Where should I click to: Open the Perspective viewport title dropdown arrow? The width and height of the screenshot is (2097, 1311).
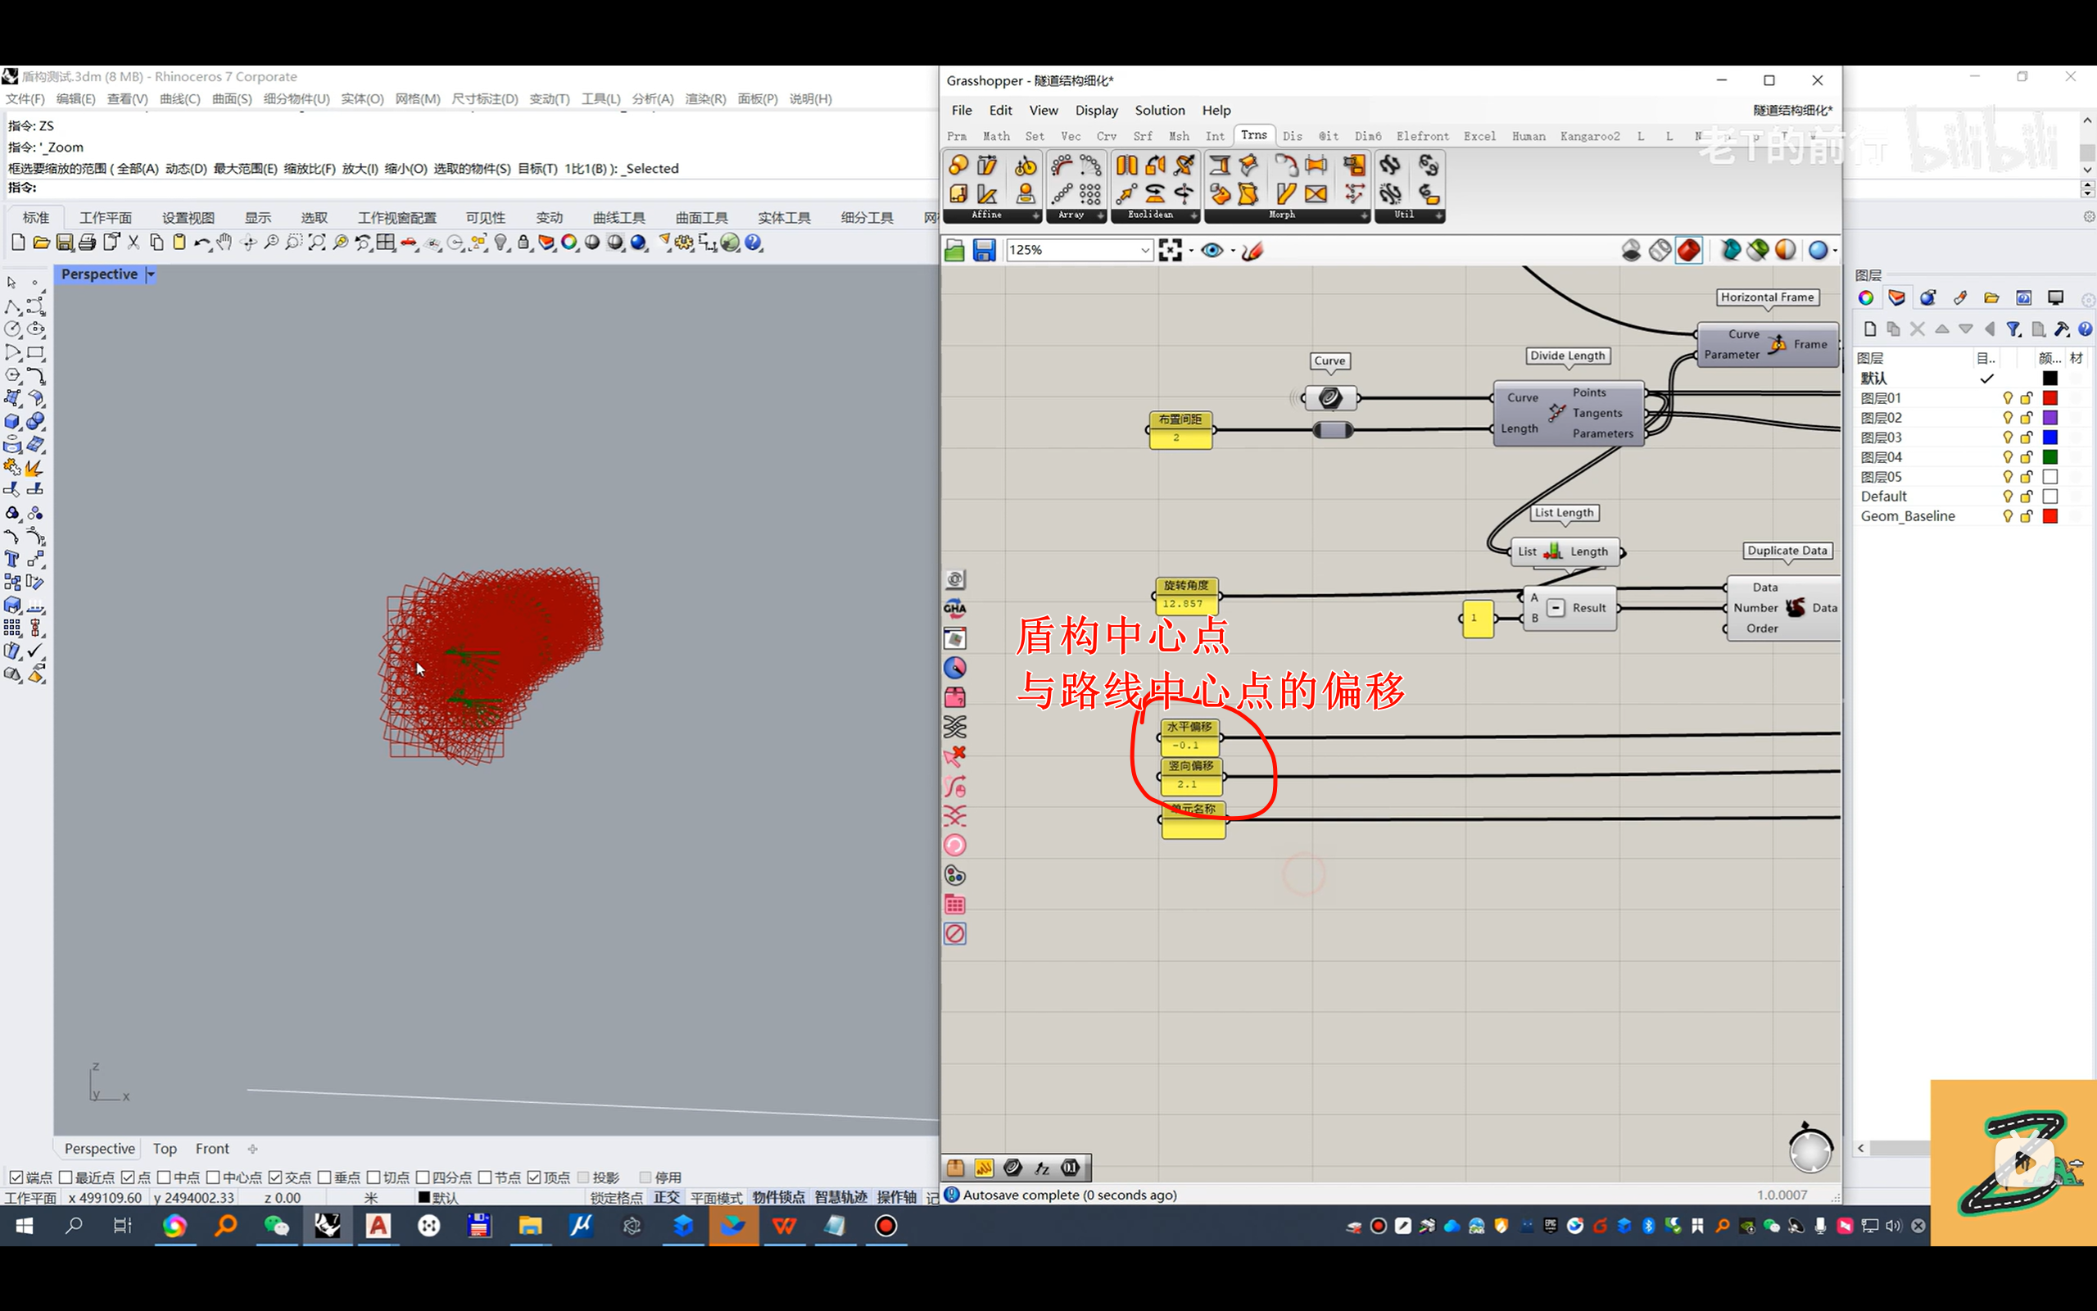coord(151,274)
